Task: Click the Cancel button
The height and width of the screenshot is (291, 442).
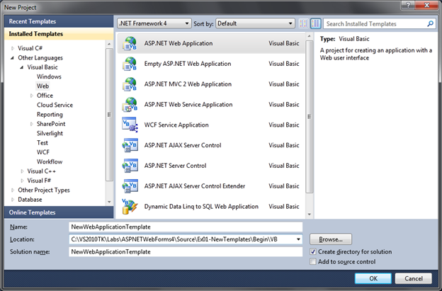Action: coord(414,278)
